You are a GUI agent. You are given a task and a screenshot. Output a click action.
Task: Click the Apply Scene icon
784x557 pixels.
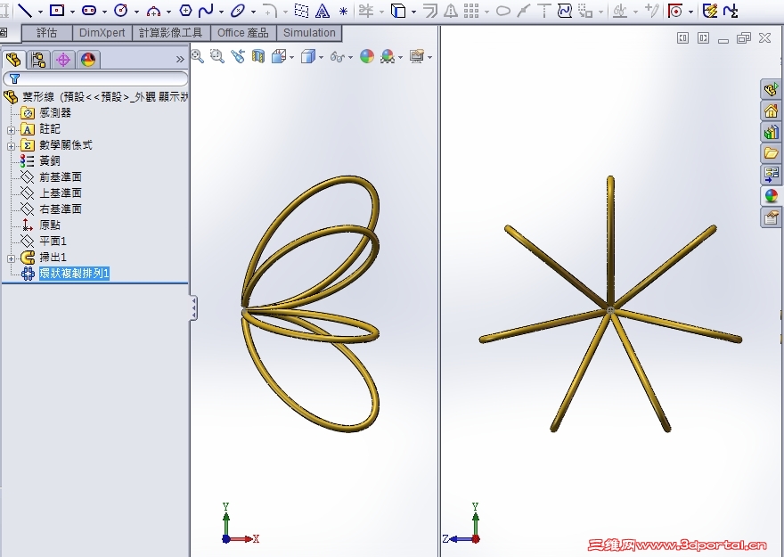point(388,56)
